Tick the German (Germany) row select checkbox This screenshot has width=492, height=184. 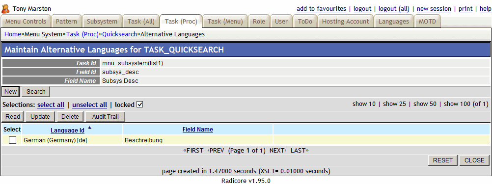click(12, 140)
